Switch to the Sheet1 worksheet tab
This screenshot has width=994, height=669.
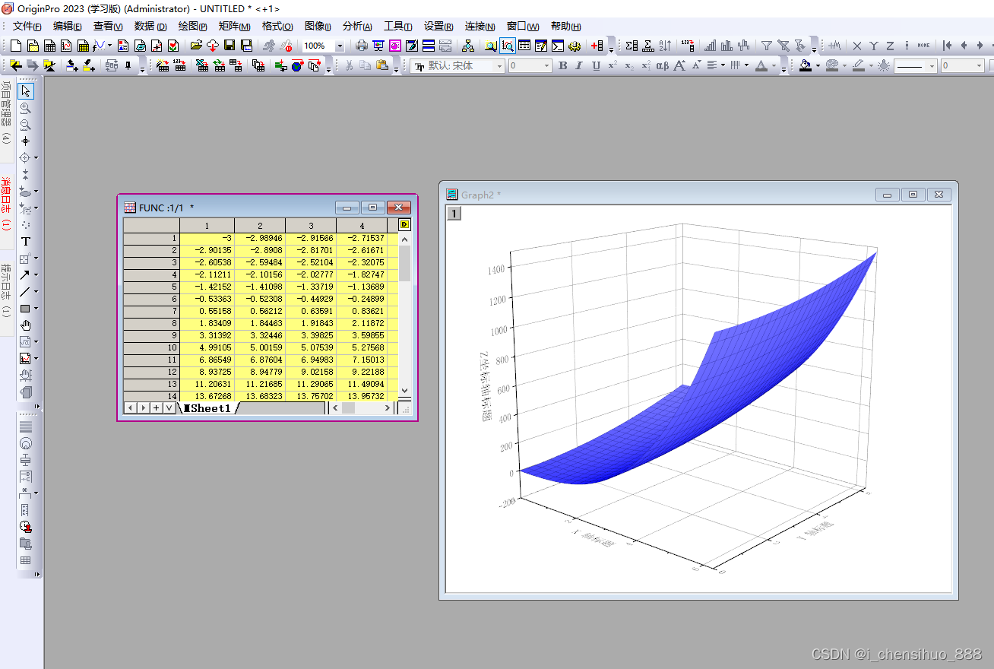click(209, 408)
